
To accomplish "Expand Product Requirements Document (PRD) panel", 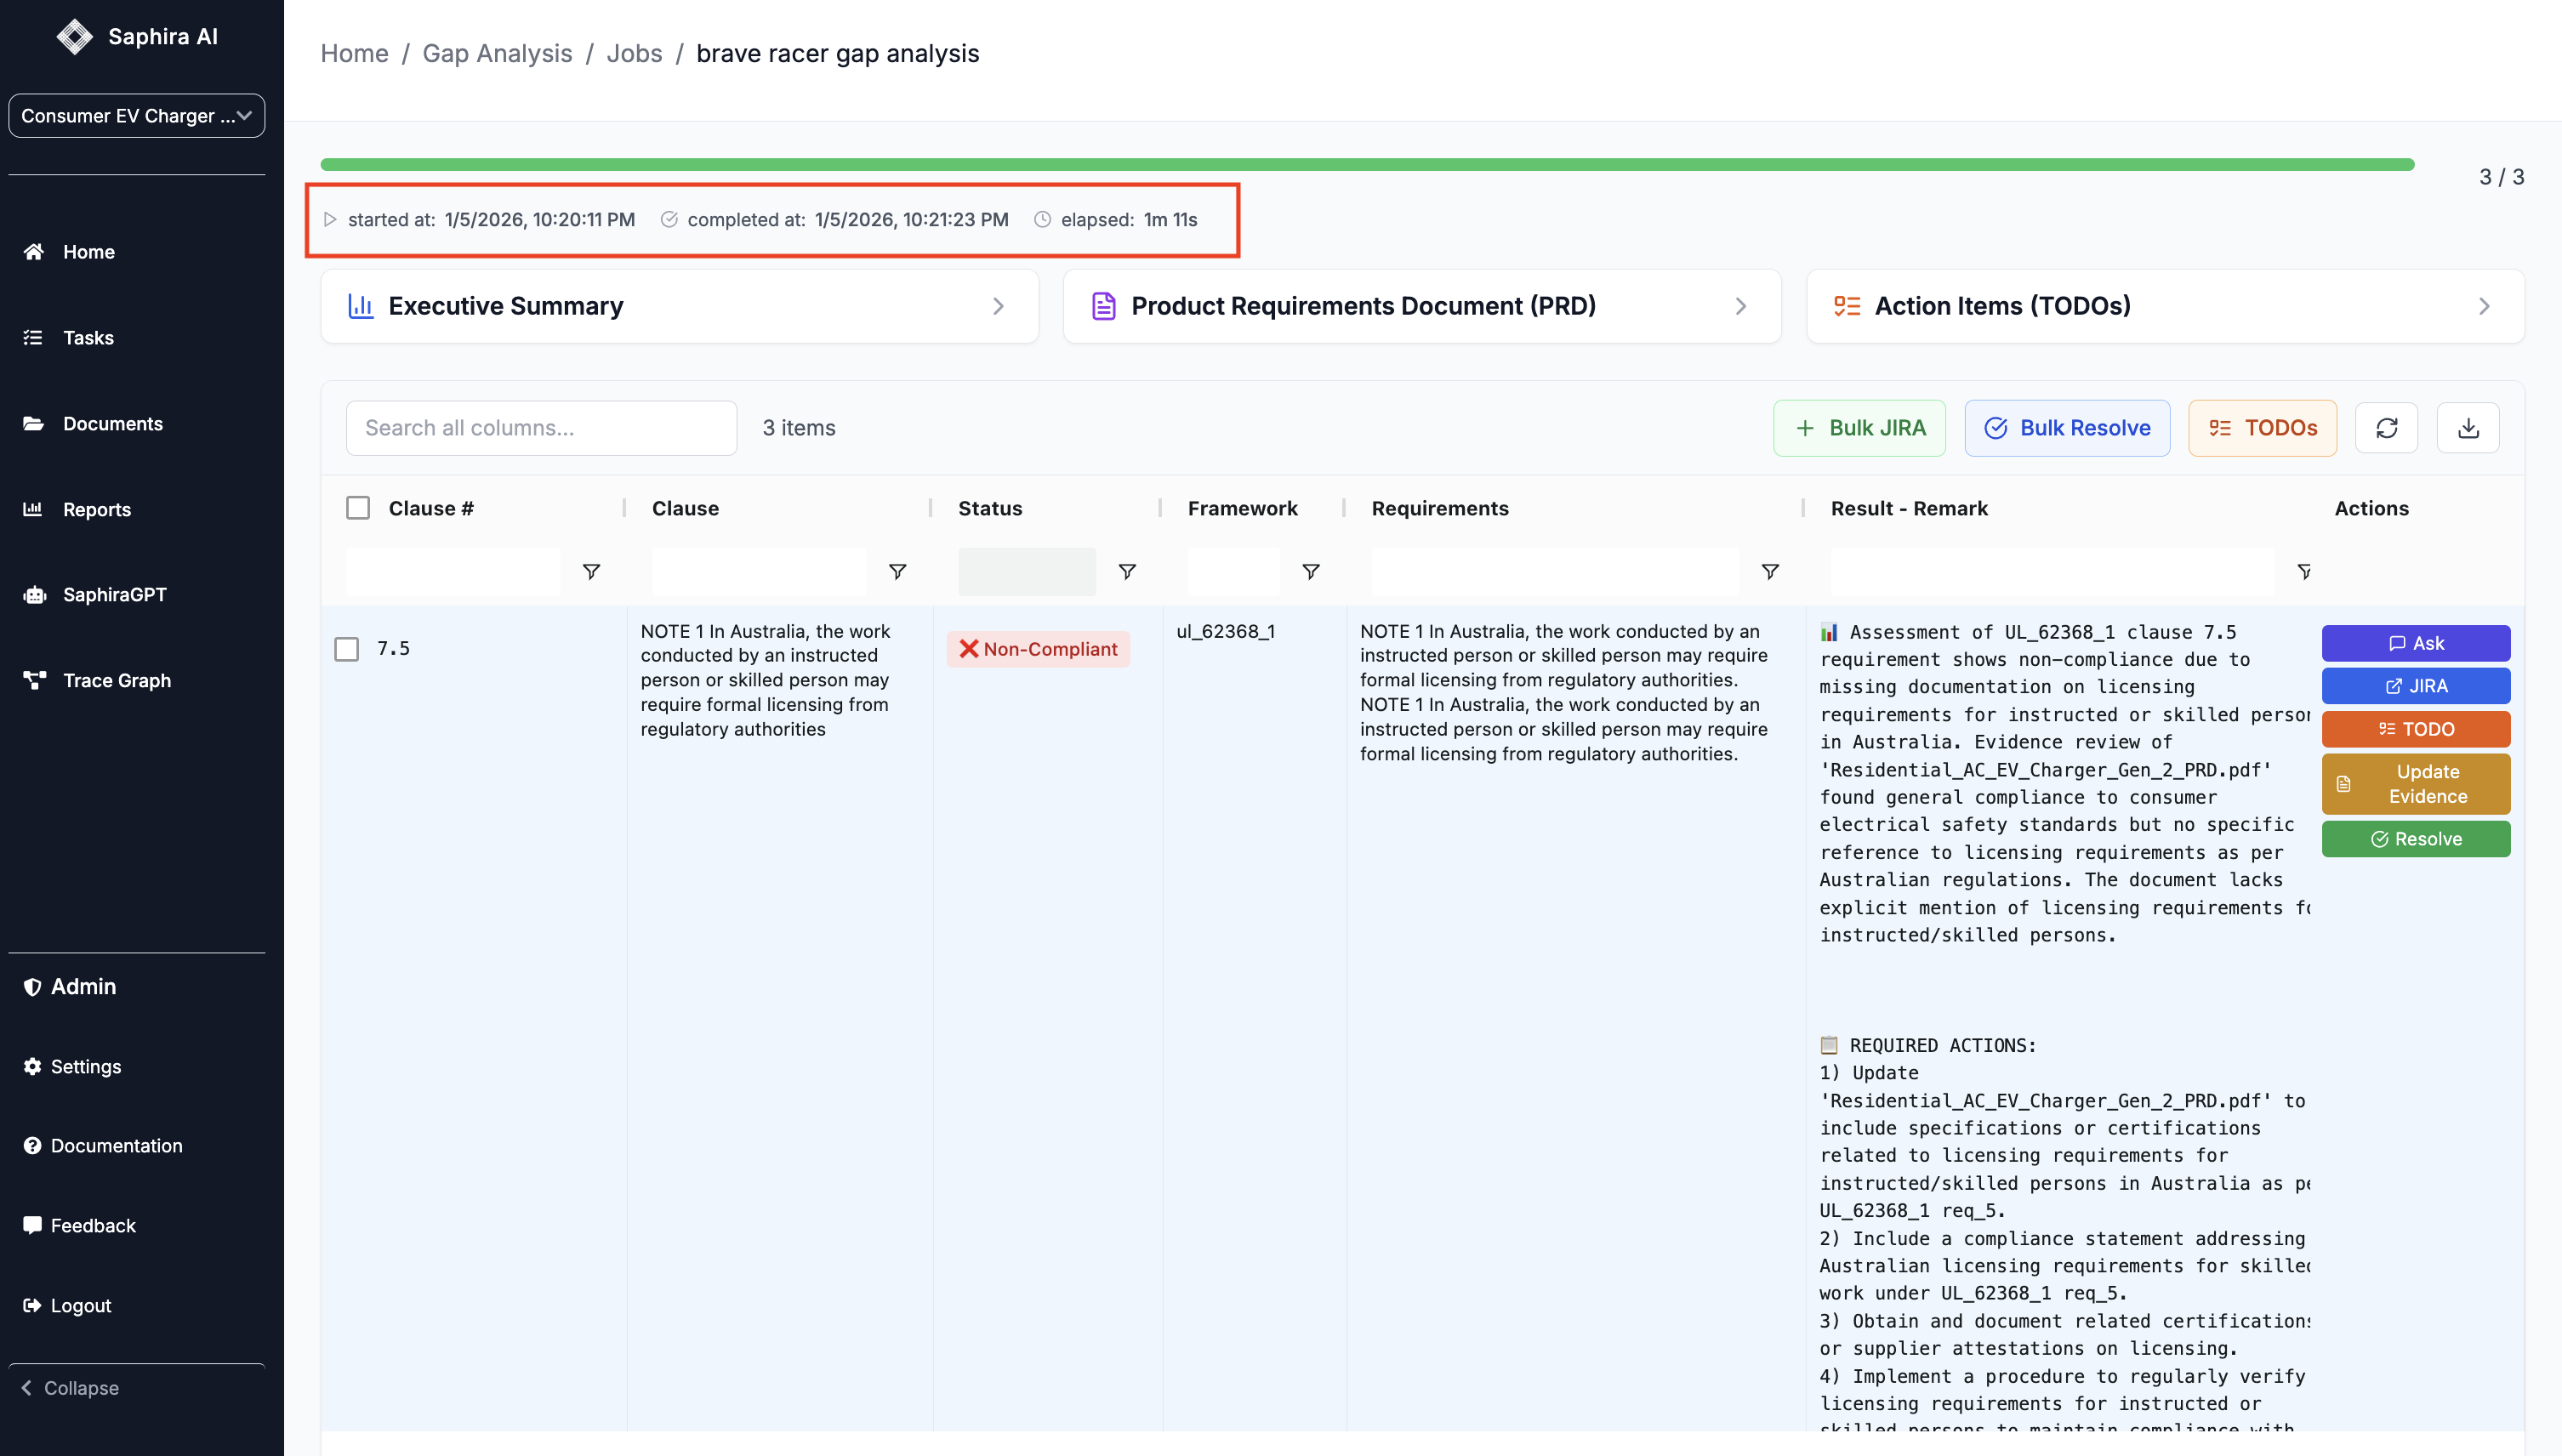I will (1421, 306).
